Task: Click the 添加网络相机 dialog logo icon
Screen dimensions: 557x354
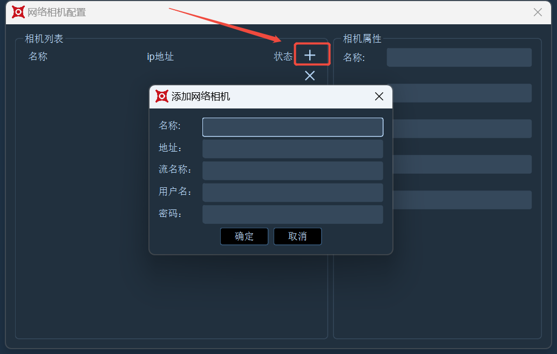Action: coord(161,96)
